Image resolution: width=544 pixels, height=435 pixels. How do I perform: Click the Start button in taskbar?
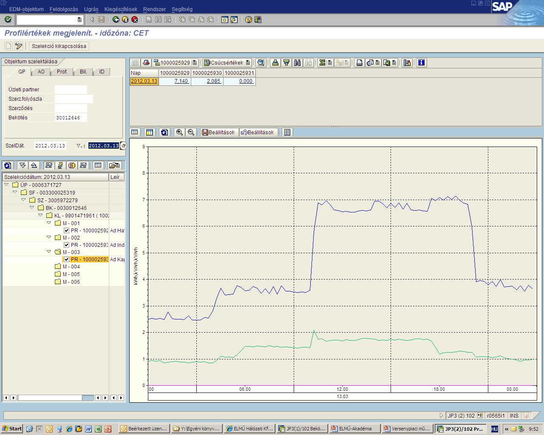(x=12, y=429)
